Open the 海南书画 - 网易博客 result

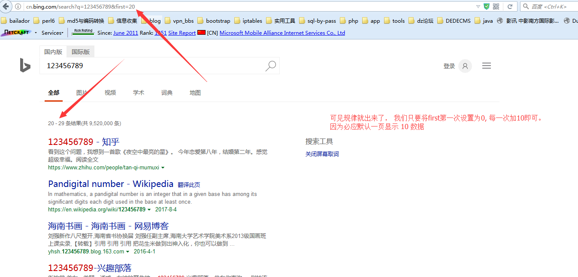[x=109, y=226]
